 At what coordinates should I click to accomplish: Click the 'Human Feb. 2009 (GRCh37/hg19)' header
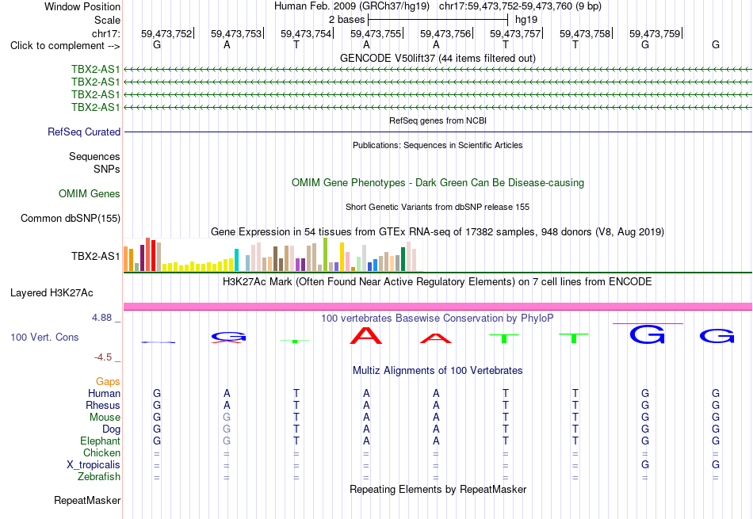tap(353, 6)
